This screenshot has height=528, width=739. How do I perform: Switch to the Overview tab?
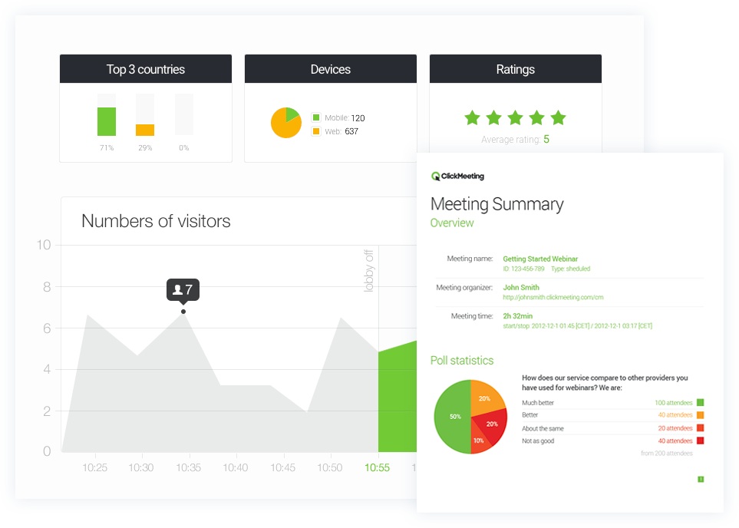tap(452, 223)
